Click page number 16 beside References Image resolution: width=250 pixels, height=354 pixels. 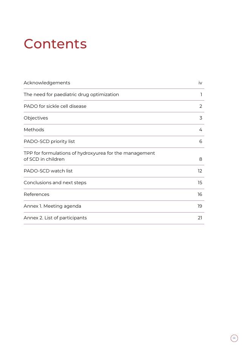(200, 194)
